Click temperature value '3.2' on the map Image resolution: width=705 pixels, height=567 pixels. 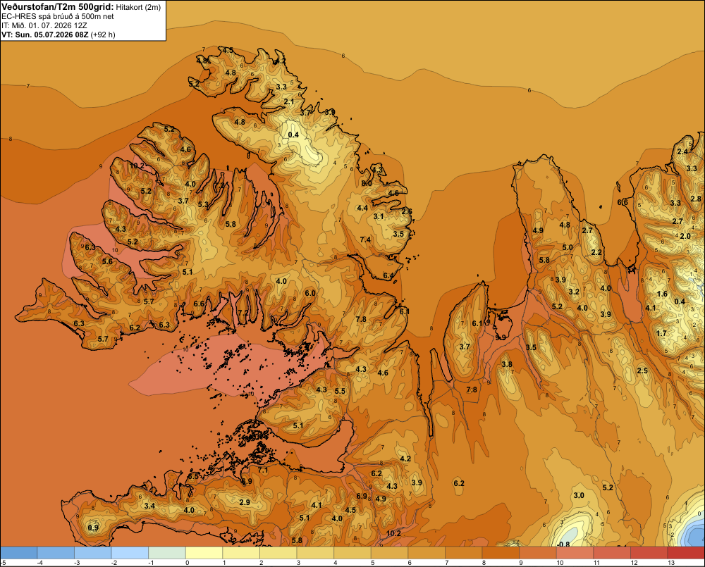coord(574,292)
